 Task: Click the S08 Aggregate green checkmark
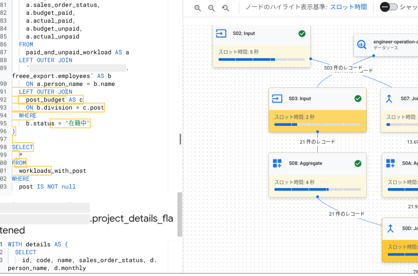(358, 163)
